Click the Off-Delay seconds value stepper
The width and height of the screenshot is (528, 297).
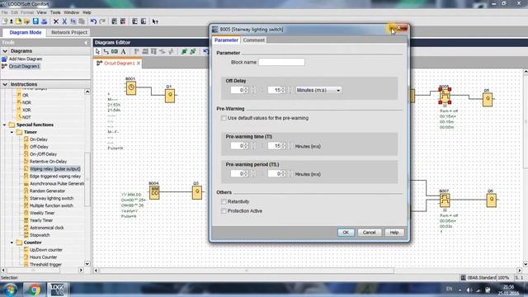click(x=283, y=90)
